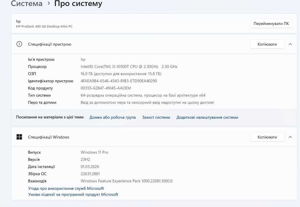
Task: Click the Версія label
Action: tap(34, 160)
